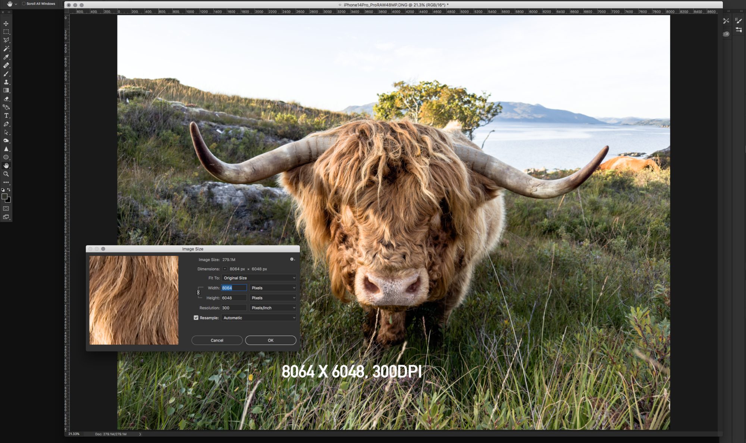Select the Clone Stamp tool
Image resolution: width=746 pixels, height=443 pixels.
[x=6, y=82]
